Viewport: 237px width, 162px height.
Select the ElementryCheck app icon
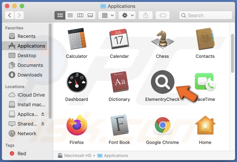(163, 82)
